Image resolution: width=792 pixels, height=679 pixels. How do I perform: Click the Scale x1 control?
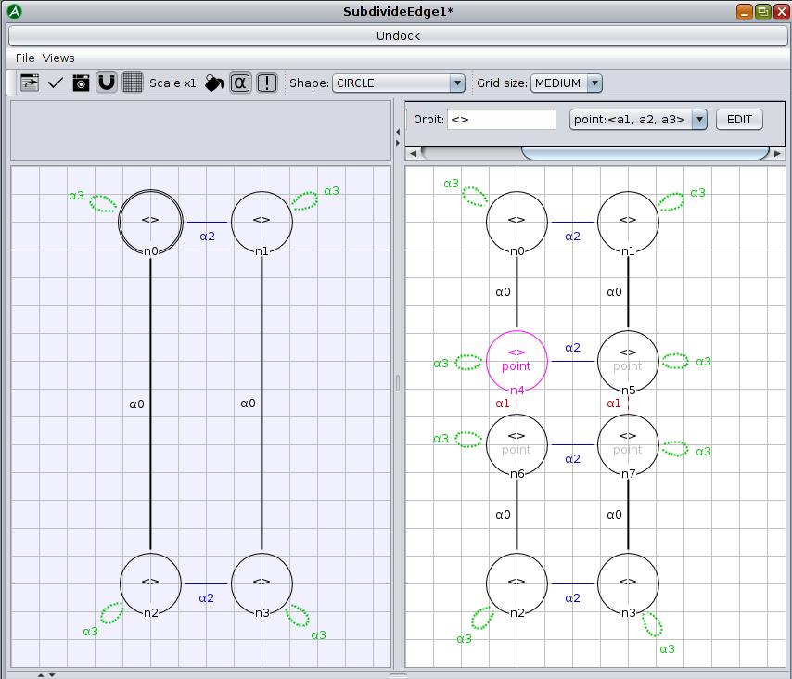point(172,83)
